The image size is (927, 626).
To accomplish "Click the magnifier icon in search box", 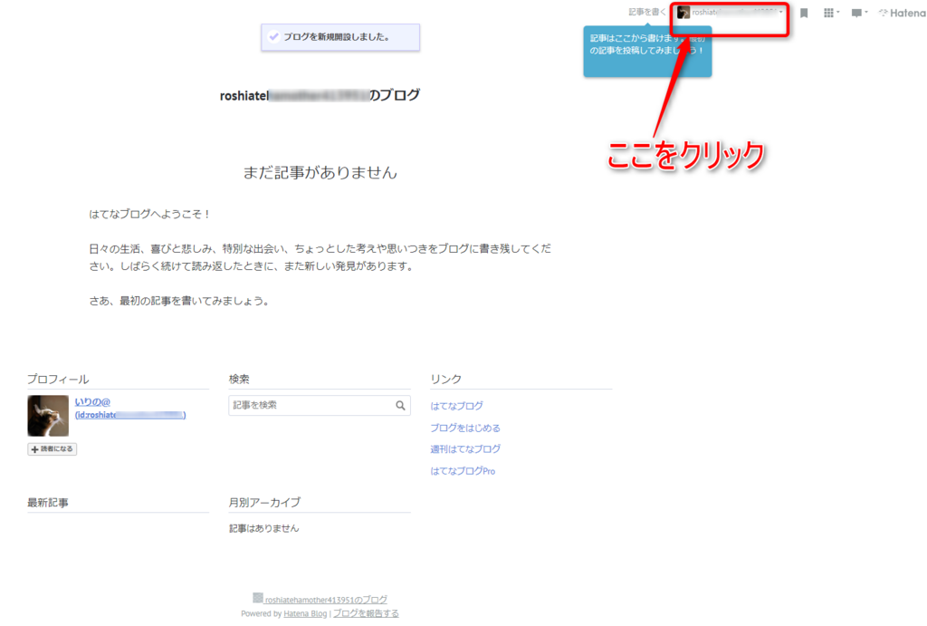I will (x=401, y=406).
